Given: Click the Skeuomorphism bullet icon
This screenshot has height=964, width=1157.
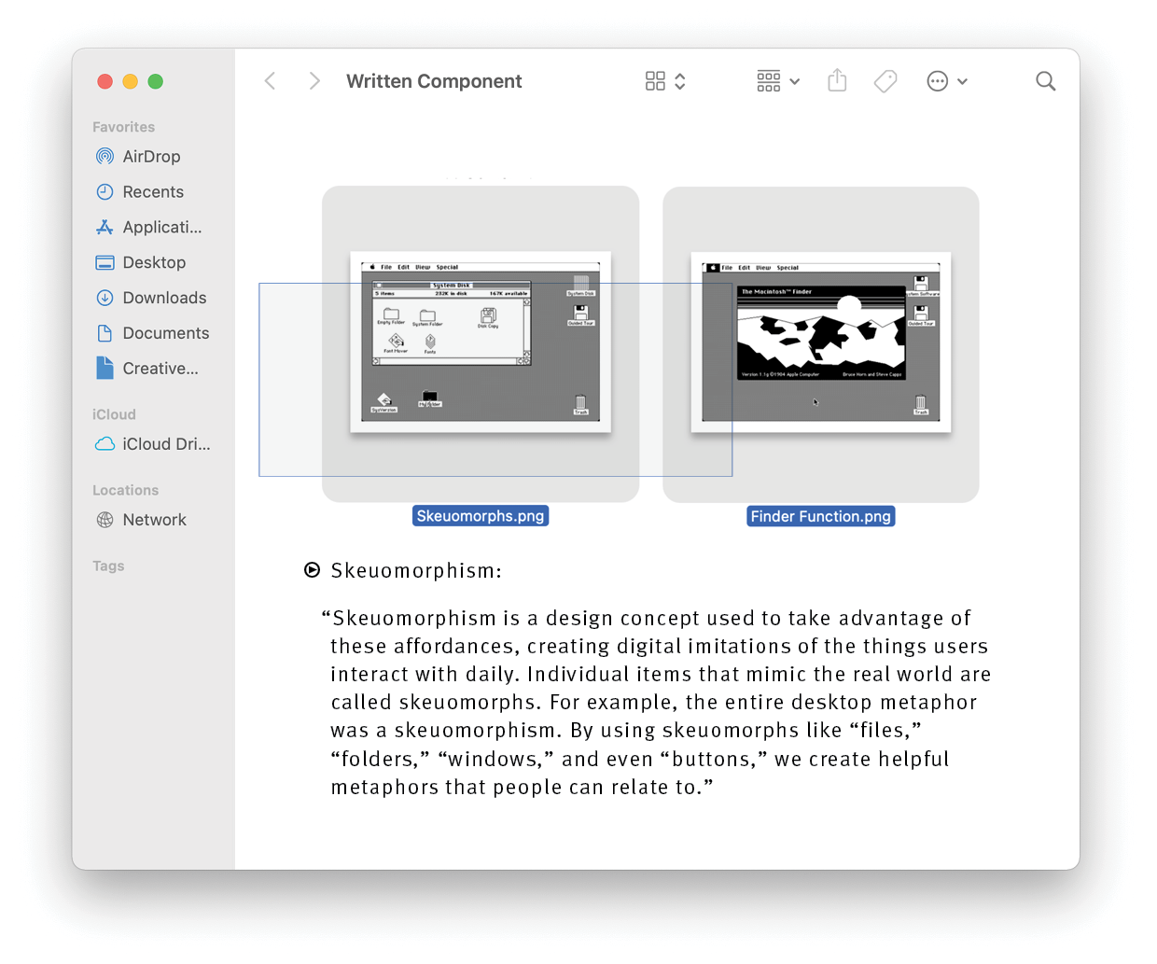Looking at the screenshot, I should 313,570.
